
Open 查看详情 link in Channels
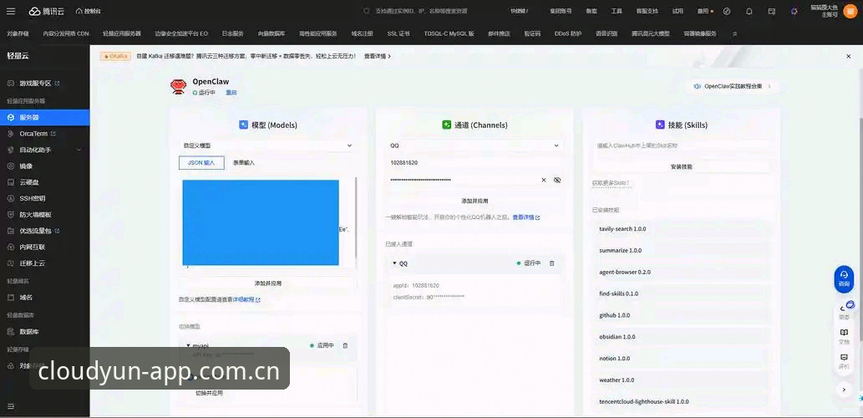526,217
